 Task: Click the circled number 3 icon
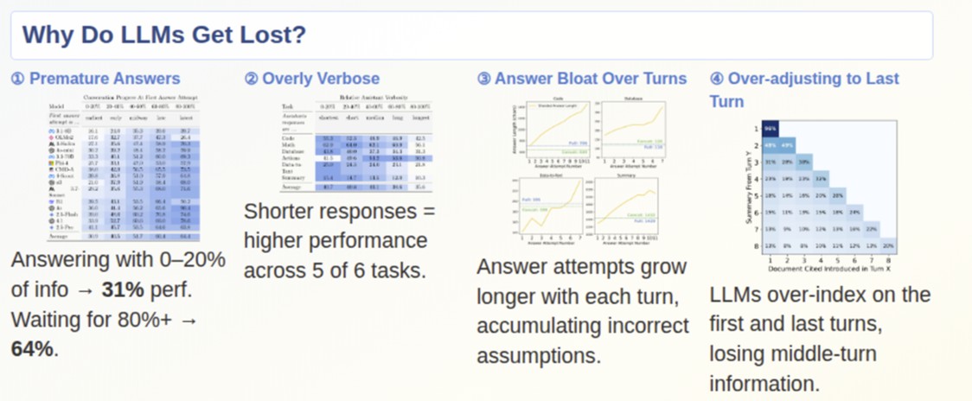483,79
